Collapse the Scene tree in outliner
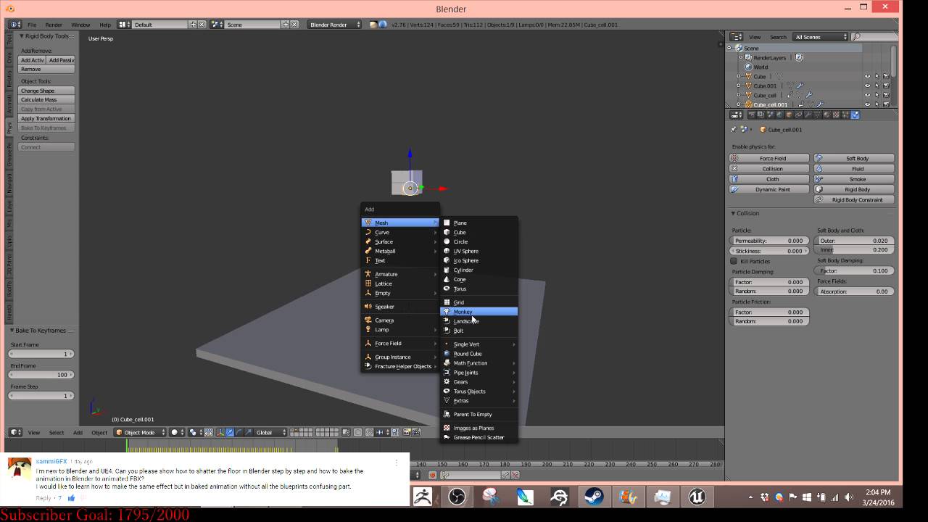Viewport: 928px width, 522px height. [730, 48]
